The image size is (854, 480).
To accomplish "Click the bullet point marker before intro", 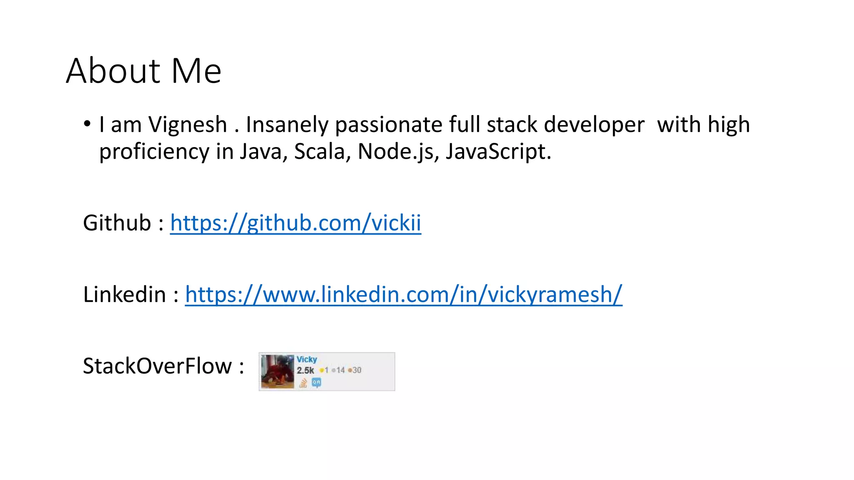I will [x=87, y=123].
